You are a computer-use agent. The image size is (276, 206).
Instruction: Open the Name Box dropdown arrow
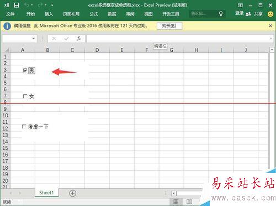(34, 39)
